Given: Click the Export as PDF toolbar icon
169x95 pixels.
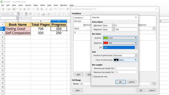Looking at the screenshot, I should (x=21, y=9).
